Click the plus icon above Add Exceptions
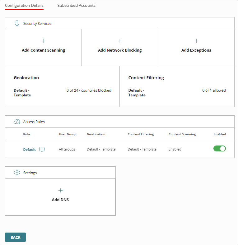This screenshot has height=245, width=238. (x=196, y=41)
